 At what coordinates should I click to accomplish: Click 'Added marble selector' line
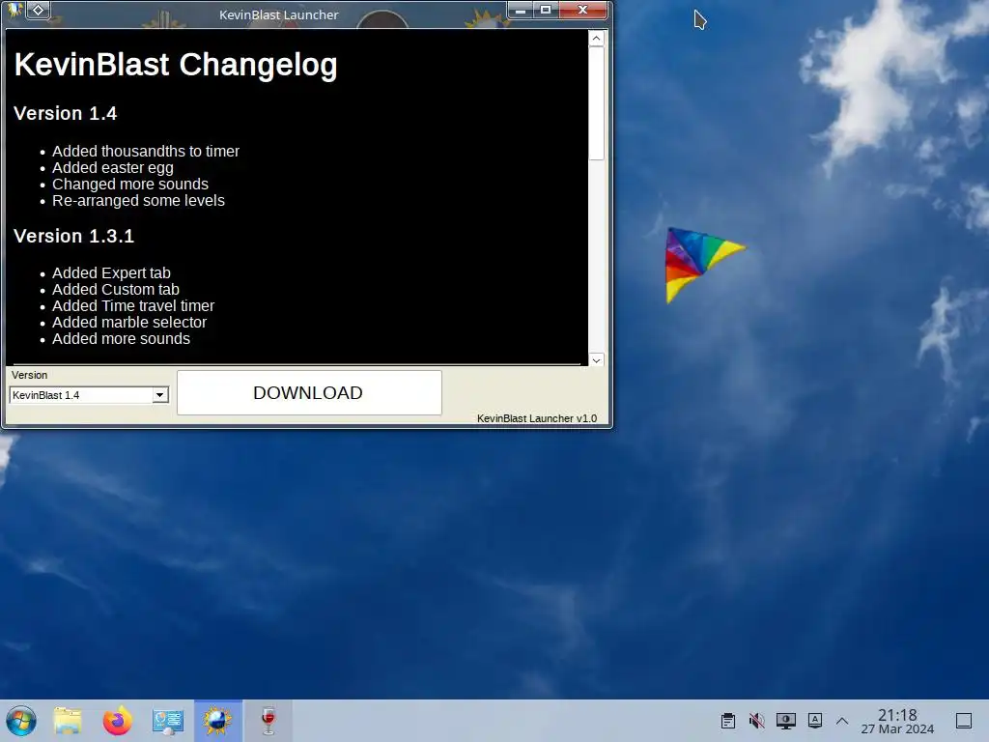pyautogui.click(x=129, y=323)
